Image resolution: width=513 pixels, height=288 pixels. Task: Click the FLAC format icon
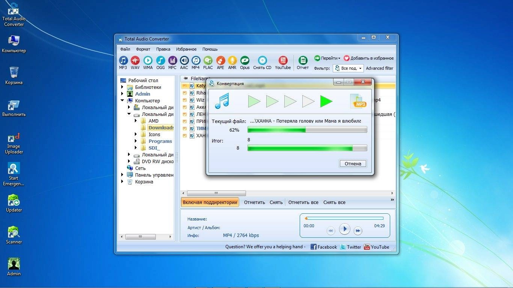tap(208, 63)
